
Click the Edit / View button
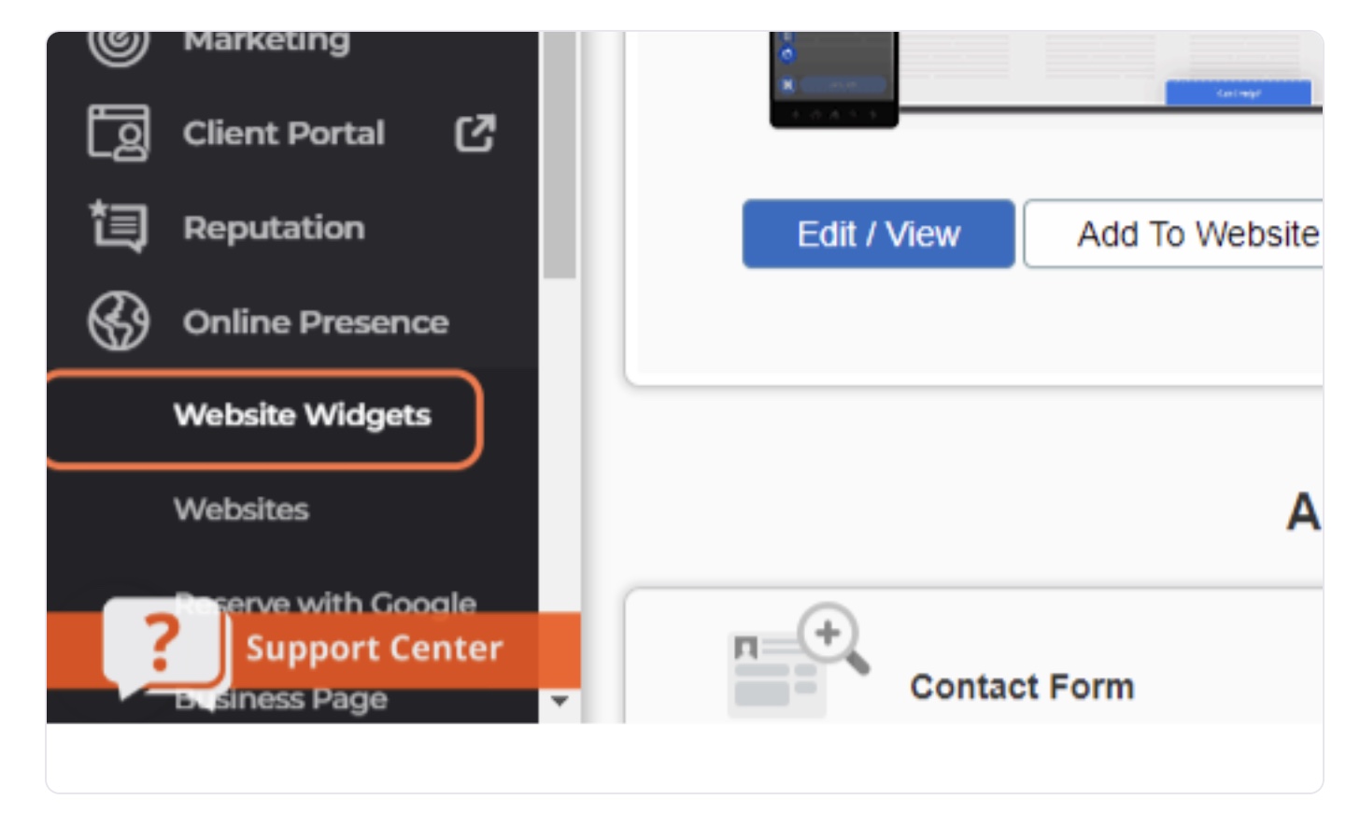[x=878, y=234]
